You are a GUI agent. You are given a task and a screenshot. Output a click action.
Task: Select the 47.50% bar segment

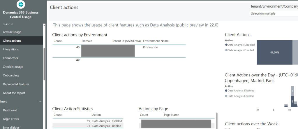274,52
